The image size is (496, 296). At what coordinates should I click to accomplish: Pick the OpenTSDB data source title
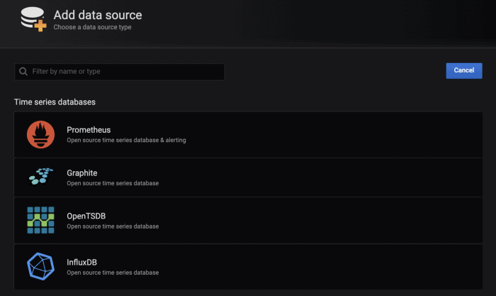86,216
